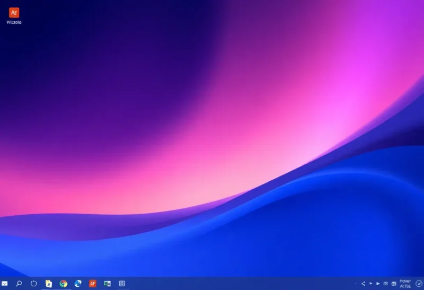The image size is (424, 290).
Task: Open the orange desktop shortcut icon
Action: [14, 13]
